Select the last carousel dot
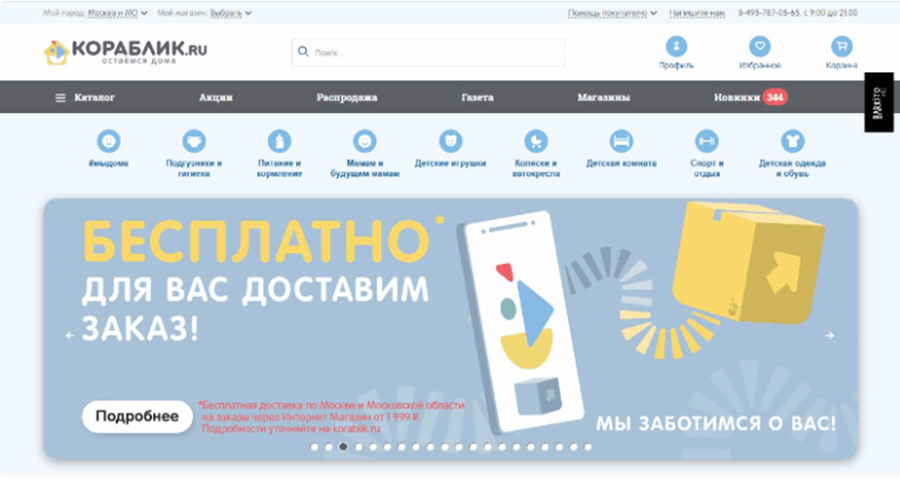The width and height of the screenshot is (900, 480). pos(588,447)
